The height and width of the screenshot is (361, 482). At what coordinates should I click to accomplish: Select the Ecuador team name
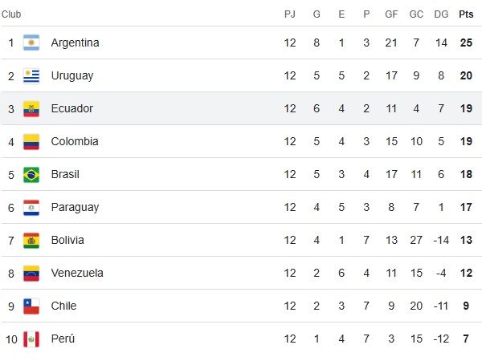(x=71, y=108)
